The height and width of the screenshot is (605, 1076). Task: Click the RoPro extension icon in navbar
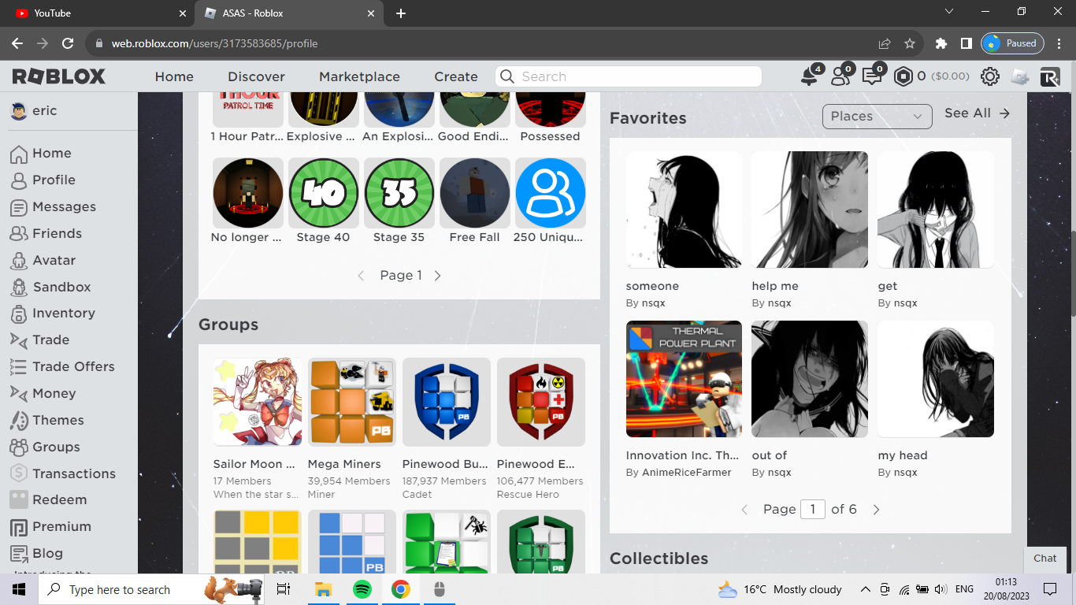[1050, 76]
